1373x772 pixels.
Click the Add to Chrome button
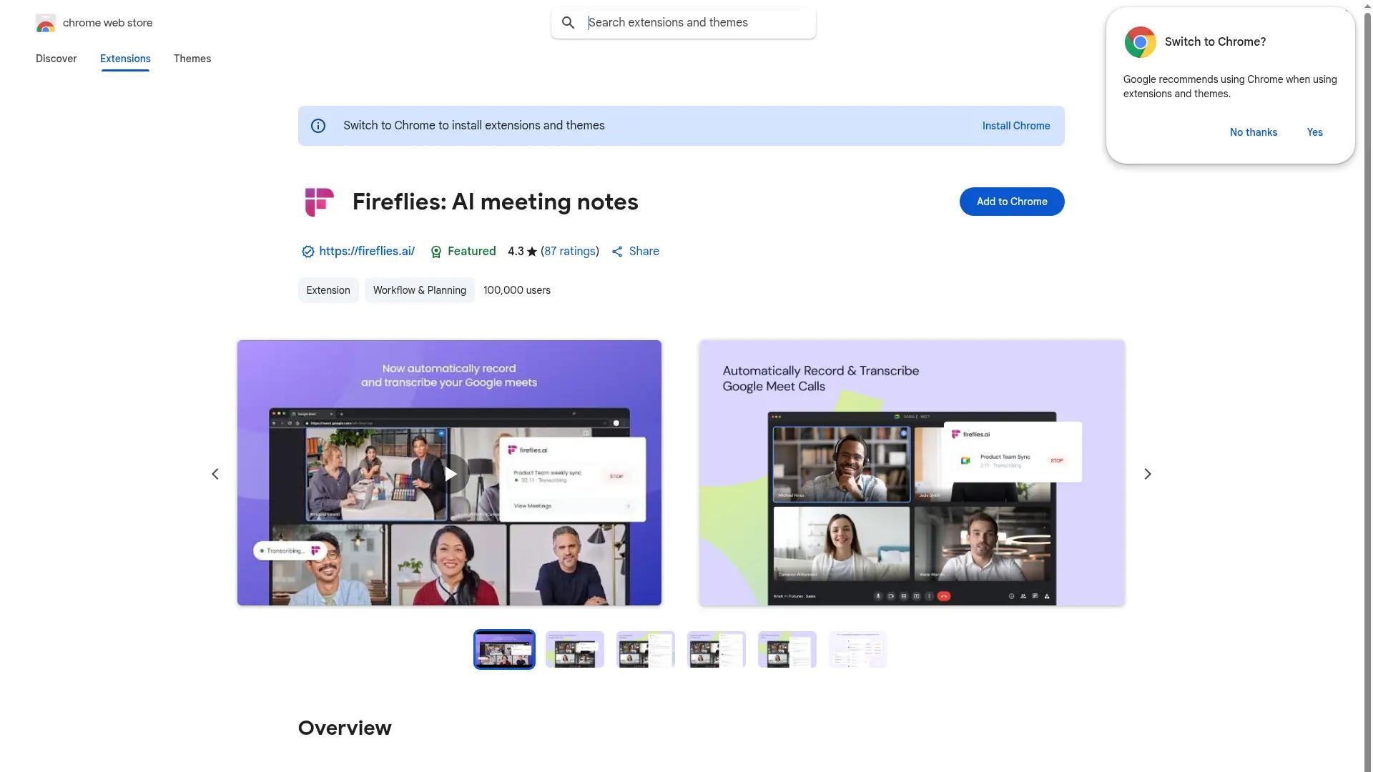1011,202
